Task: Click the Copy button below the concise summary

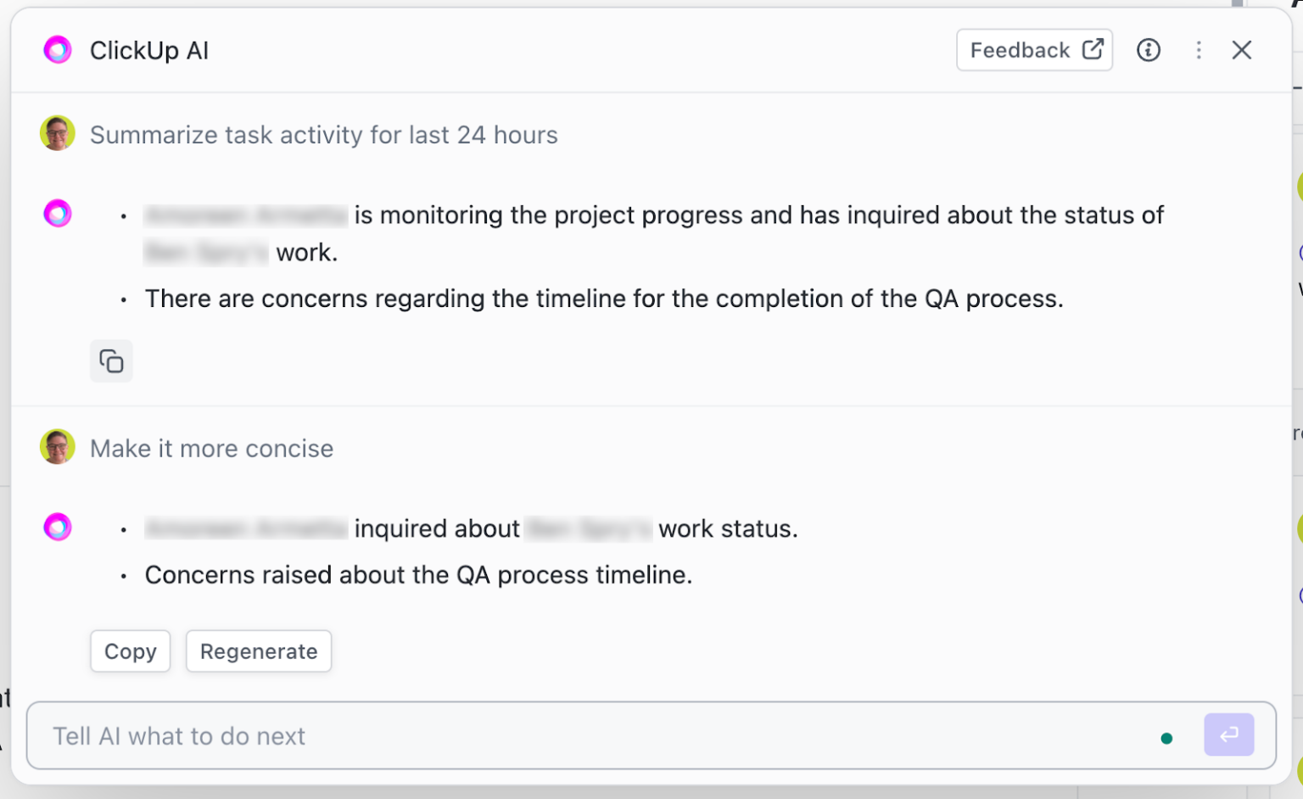Action: pyautogui.click(x=130, y=651)
